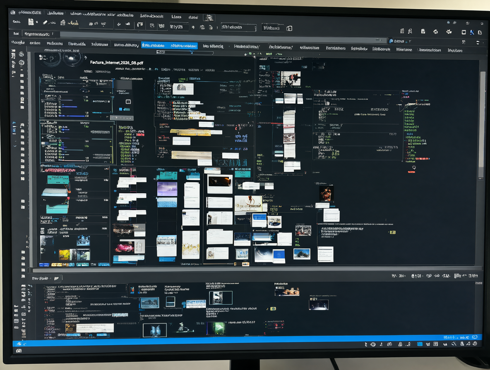Open the wide dropdown field in top toolbar

[x=238, y=27]
